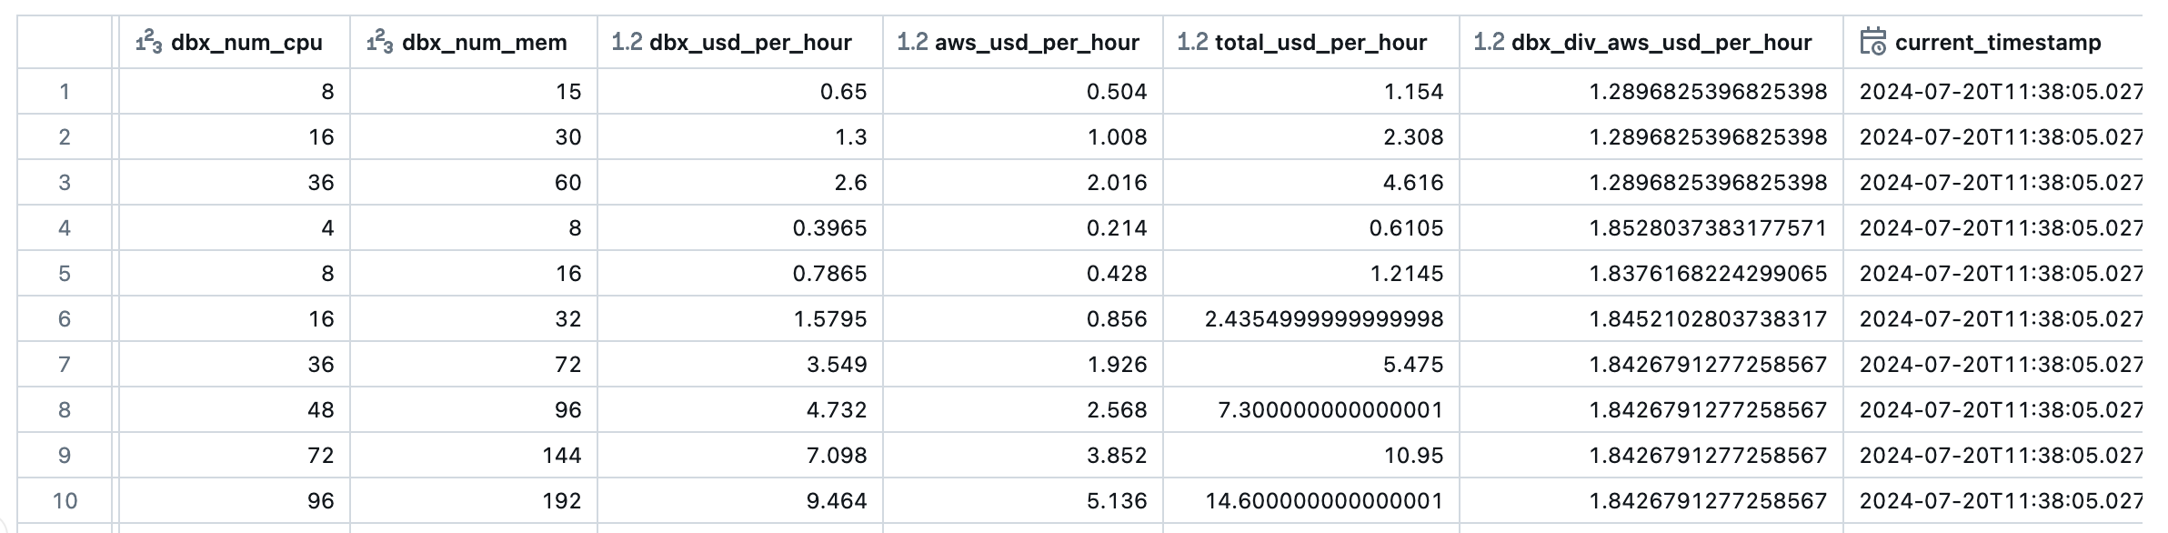Click the dbx_usd_per_hour cell 0.3965
This screenshot has height=533, width=2168.
coord(740,227)
